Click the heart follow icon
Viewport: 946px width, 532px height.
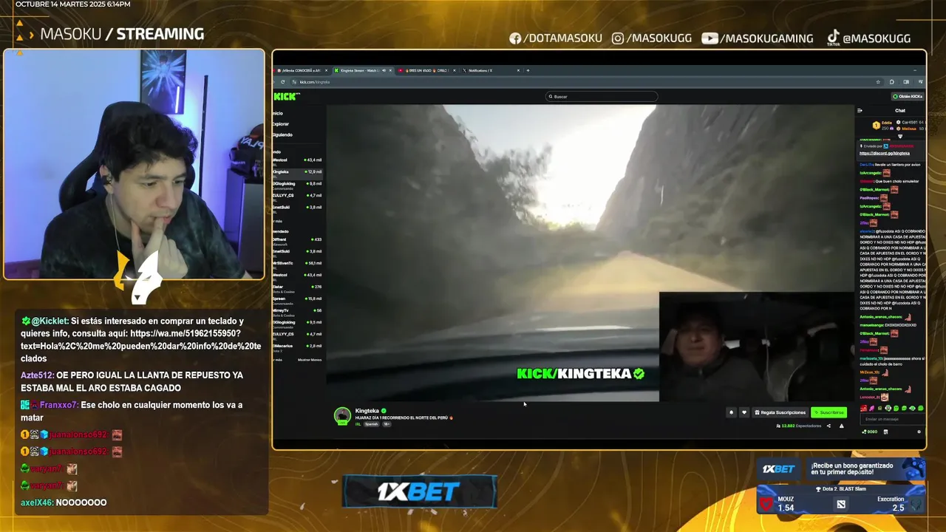(744, 412)
